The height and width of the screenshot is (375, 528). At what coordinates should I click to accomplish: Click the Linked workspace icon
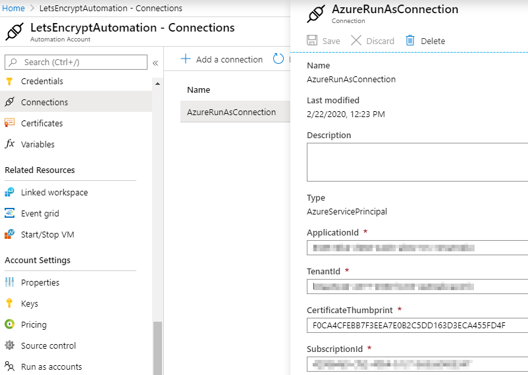9,192
